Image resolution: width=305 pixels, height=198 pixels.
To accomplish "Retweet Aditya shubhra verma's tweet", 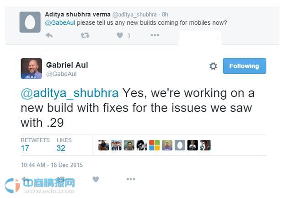I will click(x=85, y=35).
